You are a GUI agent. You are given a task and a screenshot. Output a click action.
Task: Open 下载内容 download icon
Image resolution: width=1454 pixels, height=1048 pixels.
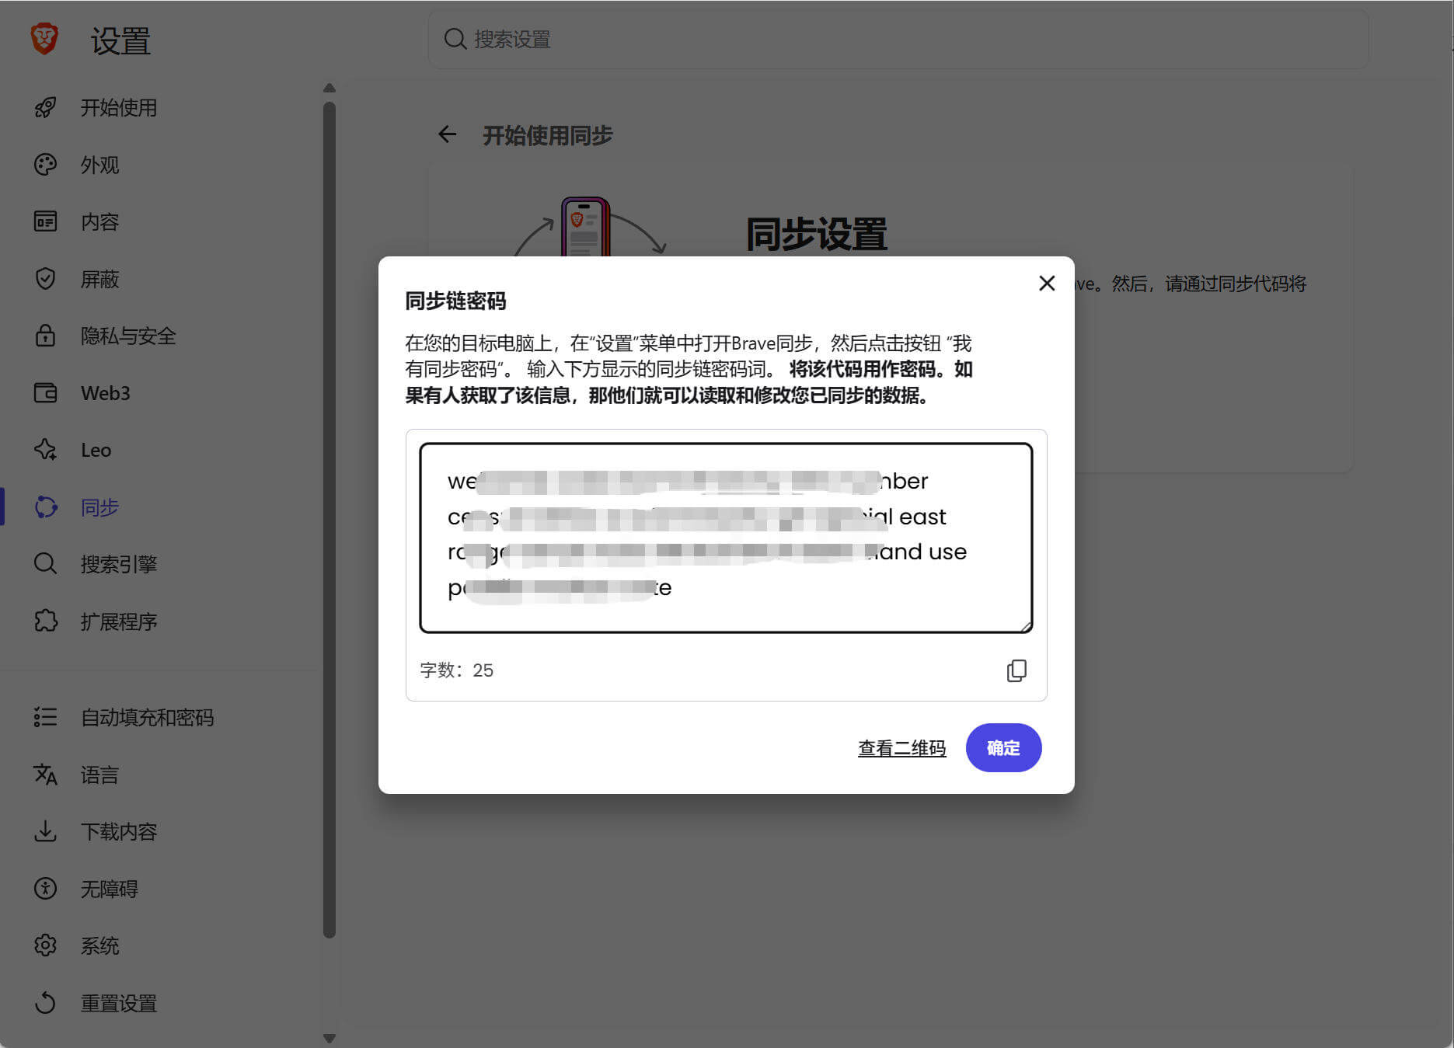(x=45, y=831)
